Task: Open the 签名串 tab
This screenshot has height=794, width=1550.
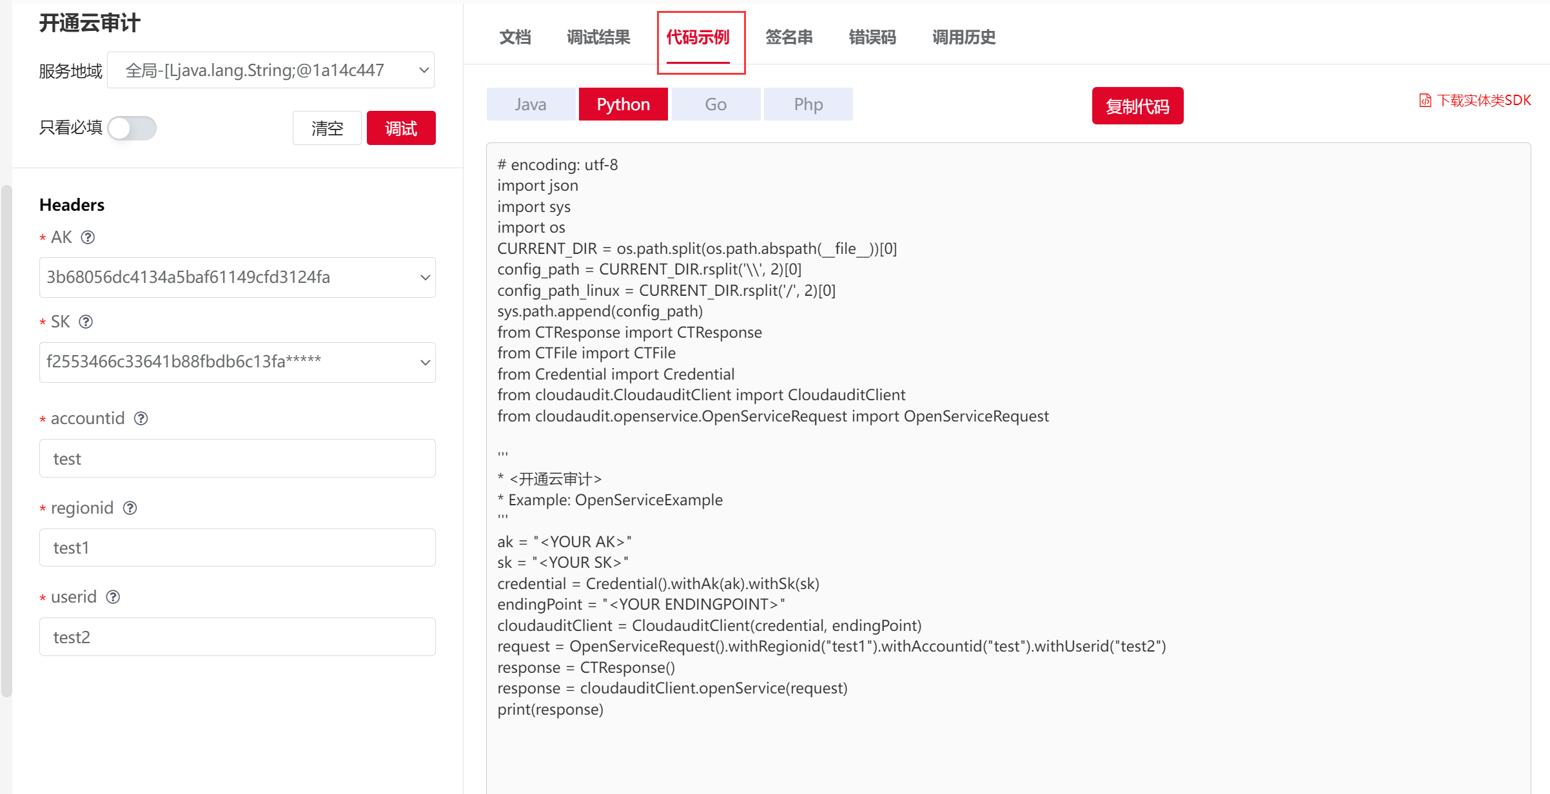Action: pyautogui.click(x=789, y=37)
